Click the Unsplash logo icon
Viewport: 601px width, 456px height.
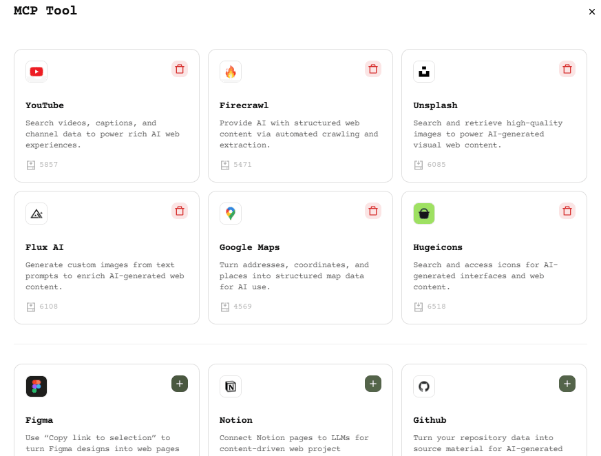pyautogui.click(x=424, y=72)
